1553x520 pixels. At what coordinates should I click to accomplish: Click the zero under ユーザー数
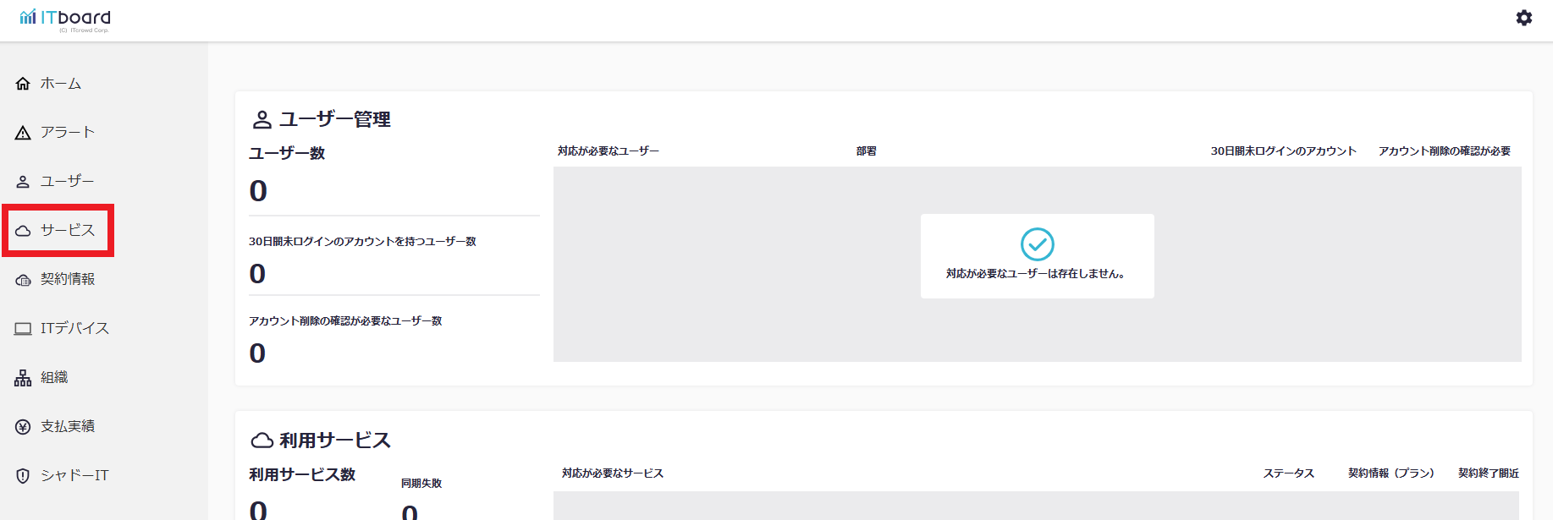coord(258,191)
